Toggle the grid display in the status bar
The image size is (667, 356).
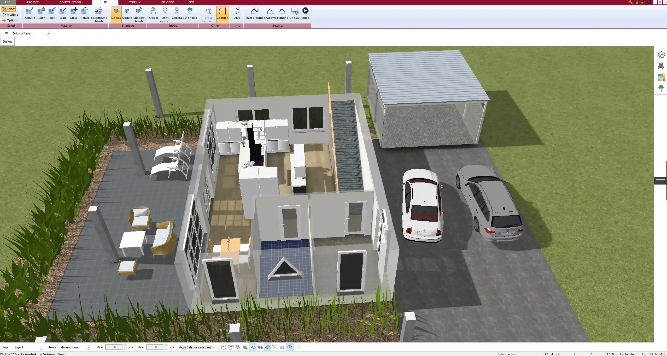coord(282,347)
